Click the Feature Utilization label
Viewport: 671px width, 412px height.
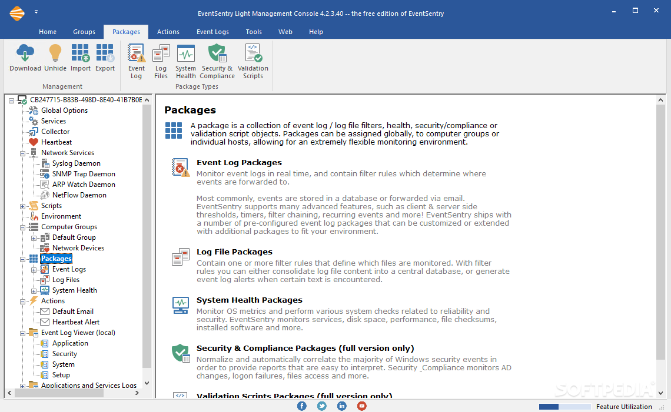(624, 407)
